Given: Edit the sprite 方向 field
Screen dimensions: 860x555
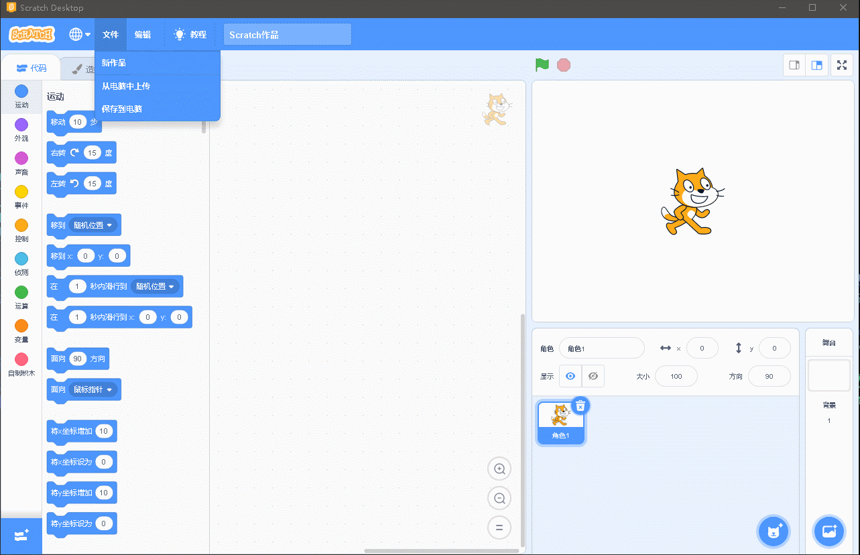Looking at the screenshot, I should pyautogui.click(x=769, y=376).
